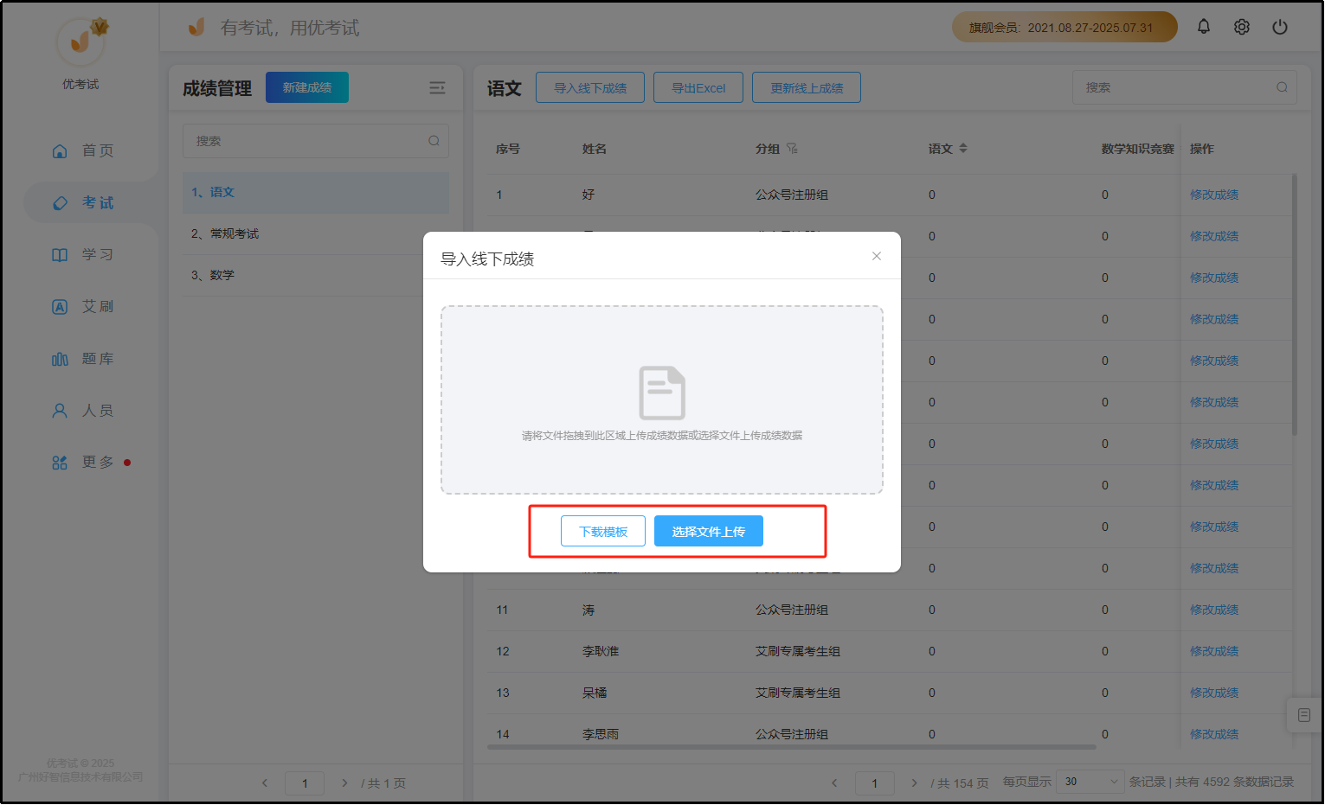This screenshot has height=805, width=1325.
Task: Toggle the 成绩管理 panel collapse icon
Action: point(437,87)
